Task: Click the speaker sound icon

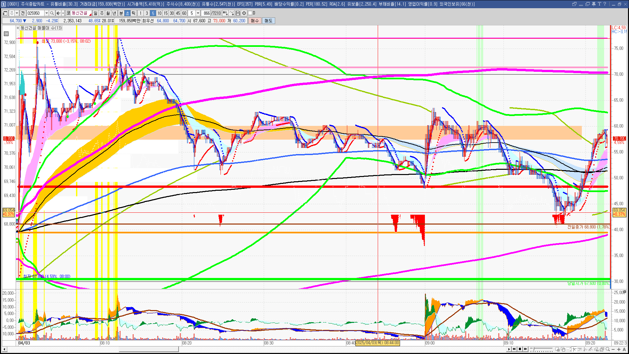Action: pyautogui.click(x=58, y=13)
